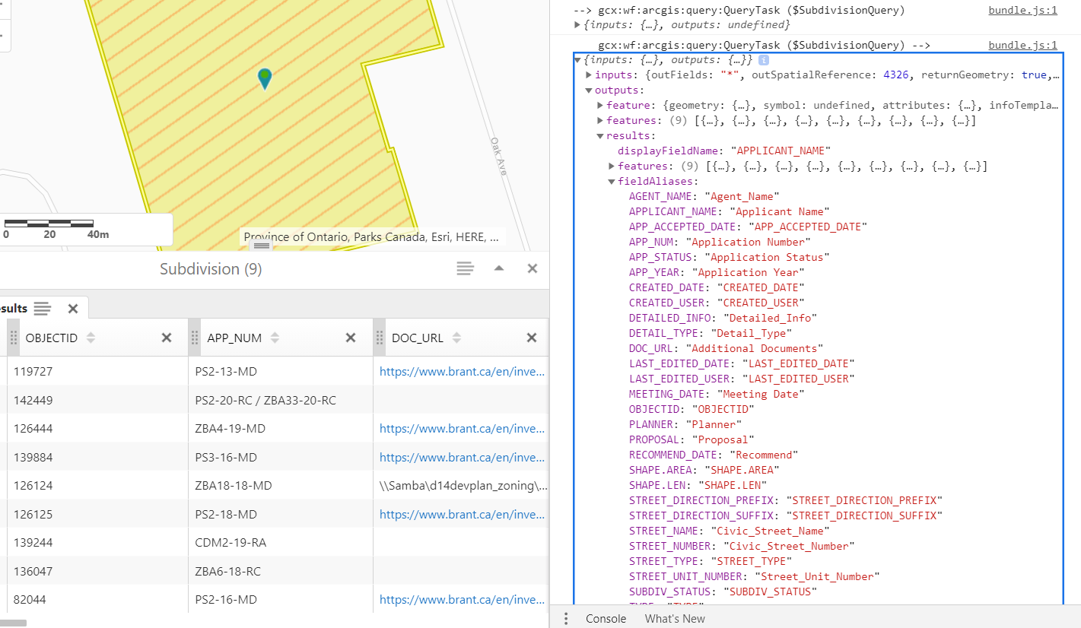Image resolution: width=1081 pixels, height=628 pixels.
Task: Expand the features array under results
Action: (x=612, y=166)
